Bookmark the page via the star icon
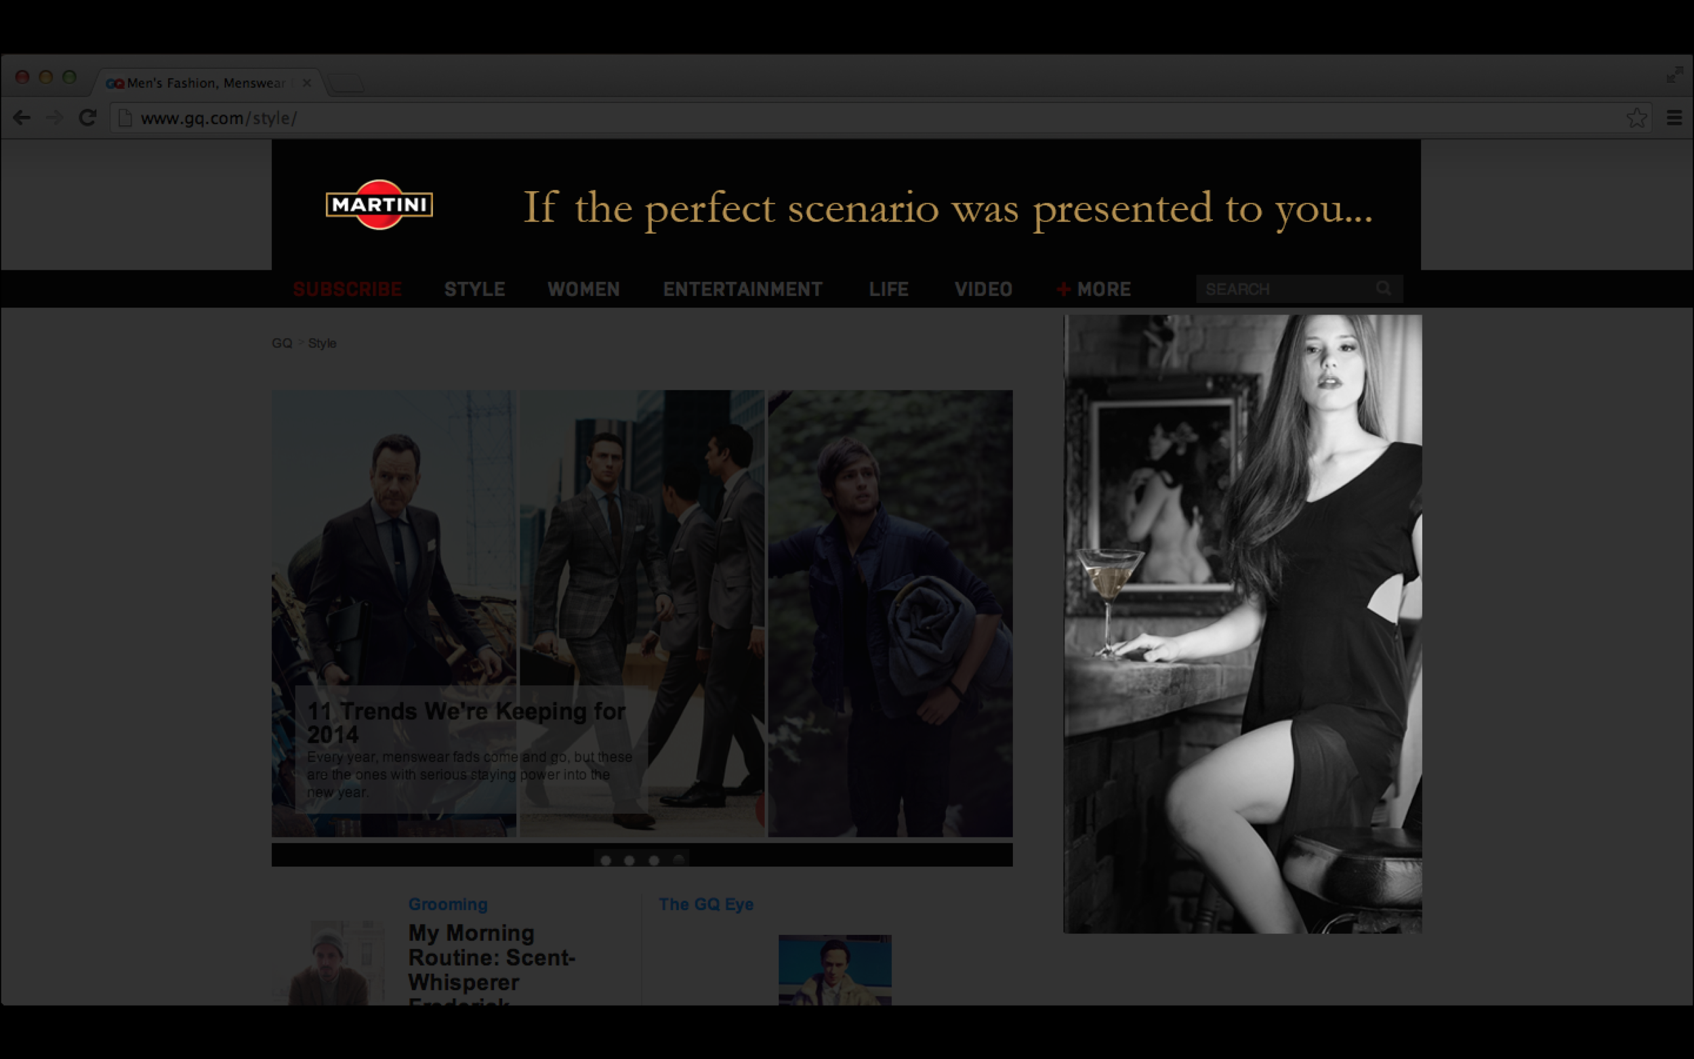Viewport: 1694px width, 1059px height. point(1636,117)
